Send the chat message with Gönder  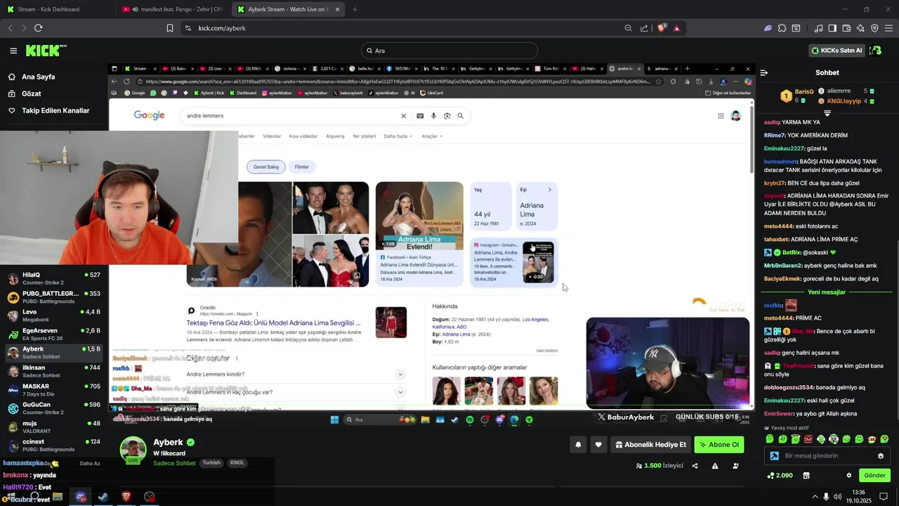click(874, 476)
